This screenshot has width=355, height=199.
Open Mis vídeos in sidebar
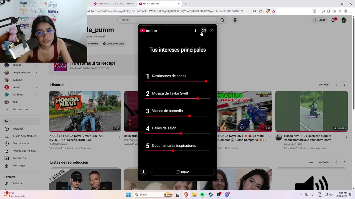(x=21, y=158)
